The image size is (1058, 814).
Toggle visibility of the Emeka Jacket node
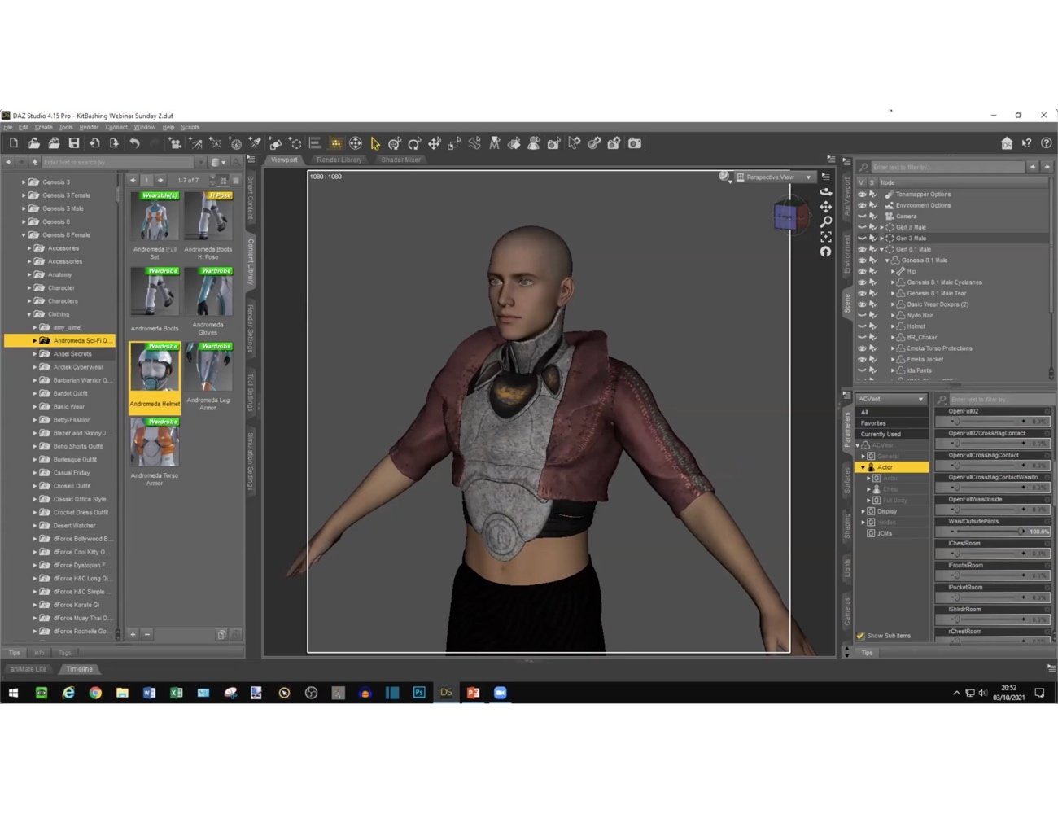[x=862, y=359]
